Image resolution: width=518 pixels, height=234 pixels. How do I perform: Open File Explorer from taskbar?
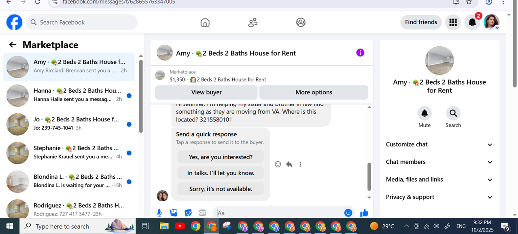pos(164,226)
